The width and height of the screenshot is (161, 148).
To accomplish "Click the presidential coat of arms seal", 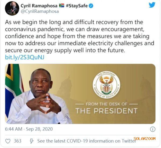I will pyautogui.click(x=106, y=85).
